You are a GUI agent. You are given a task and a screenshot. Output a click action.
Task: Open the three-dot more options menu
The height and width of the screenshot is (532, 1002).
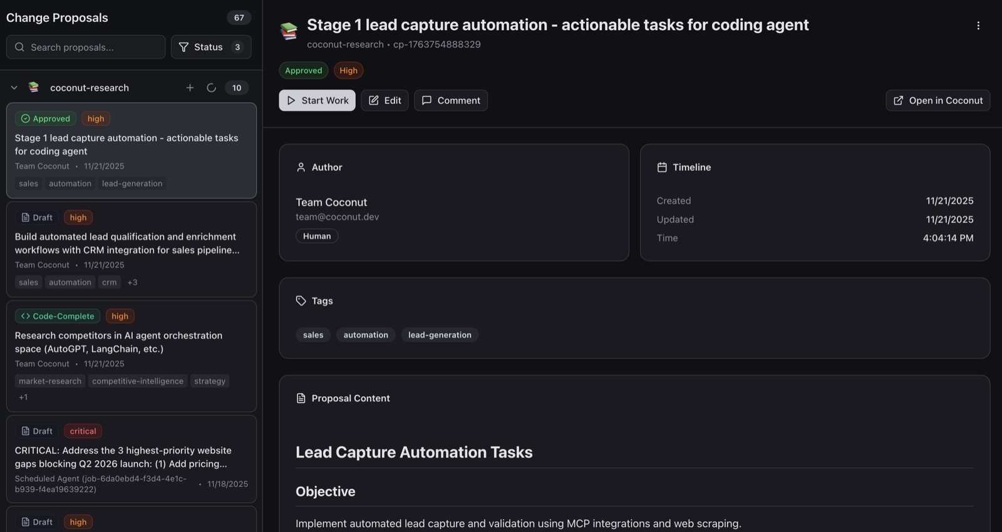(x=978, y=26)
